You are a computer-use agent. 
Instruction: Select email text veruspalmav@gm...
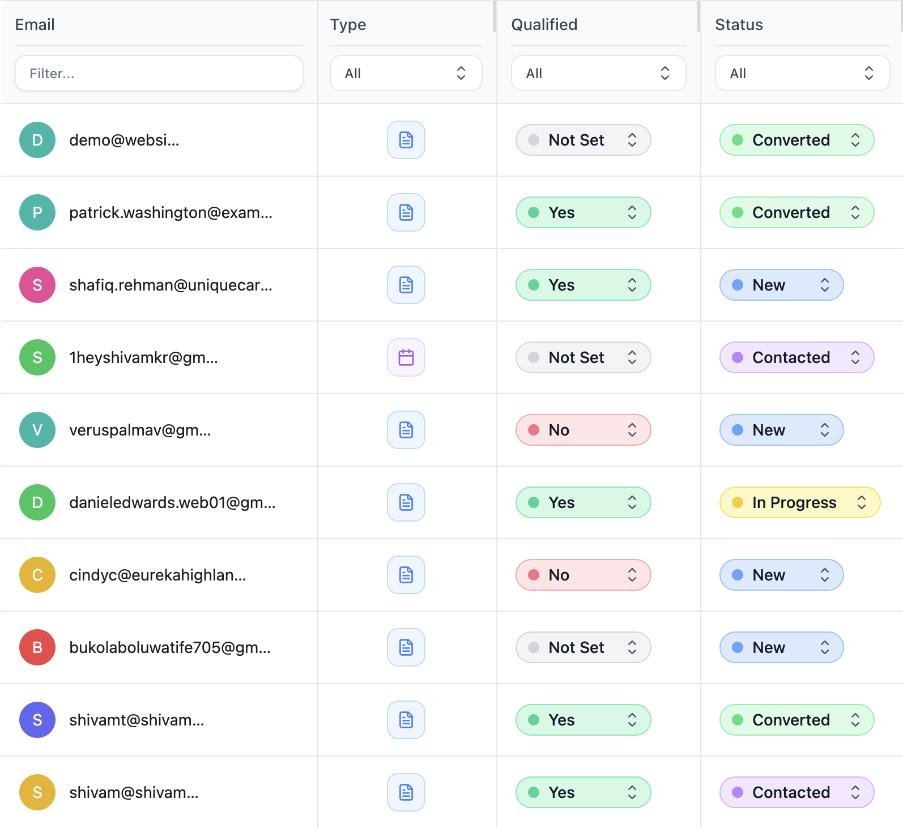pyautogui.click(x=140, y=430)
